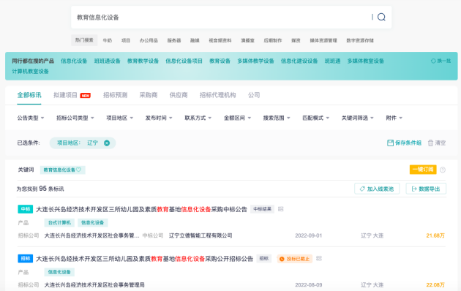This screenshot has height=291, width=461.
Task: Expand the 联系方式 dropdown
Action: pyautogui.click(x=198, y=118)
